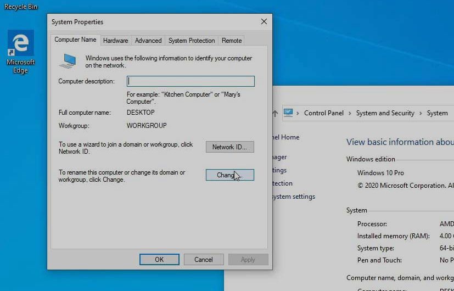This screenshot has height=291, width=454.
Task: Open System and Security breadcrumb
Action: [x=385, y=113]
